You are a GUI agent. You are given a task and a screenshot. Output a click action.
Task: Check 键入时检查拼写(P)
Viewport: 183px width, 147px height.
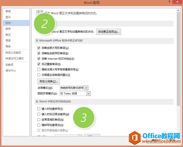point(39,109)
